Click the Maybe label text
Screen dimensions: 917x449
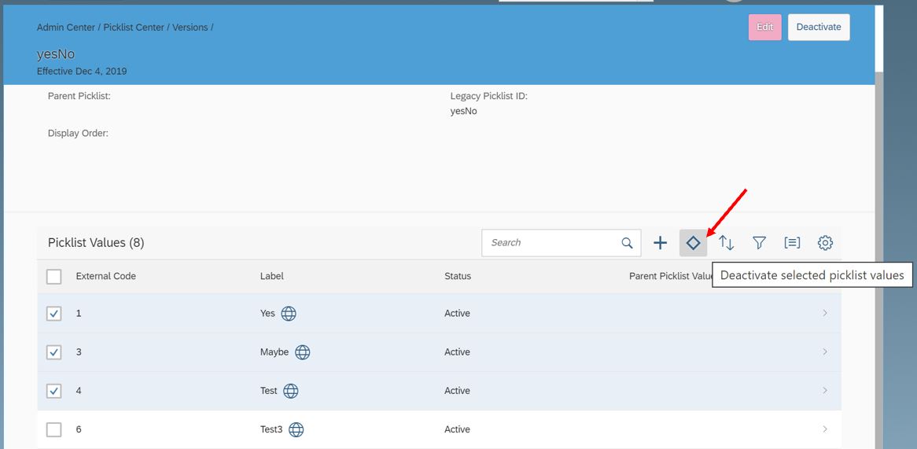point(274,352)
